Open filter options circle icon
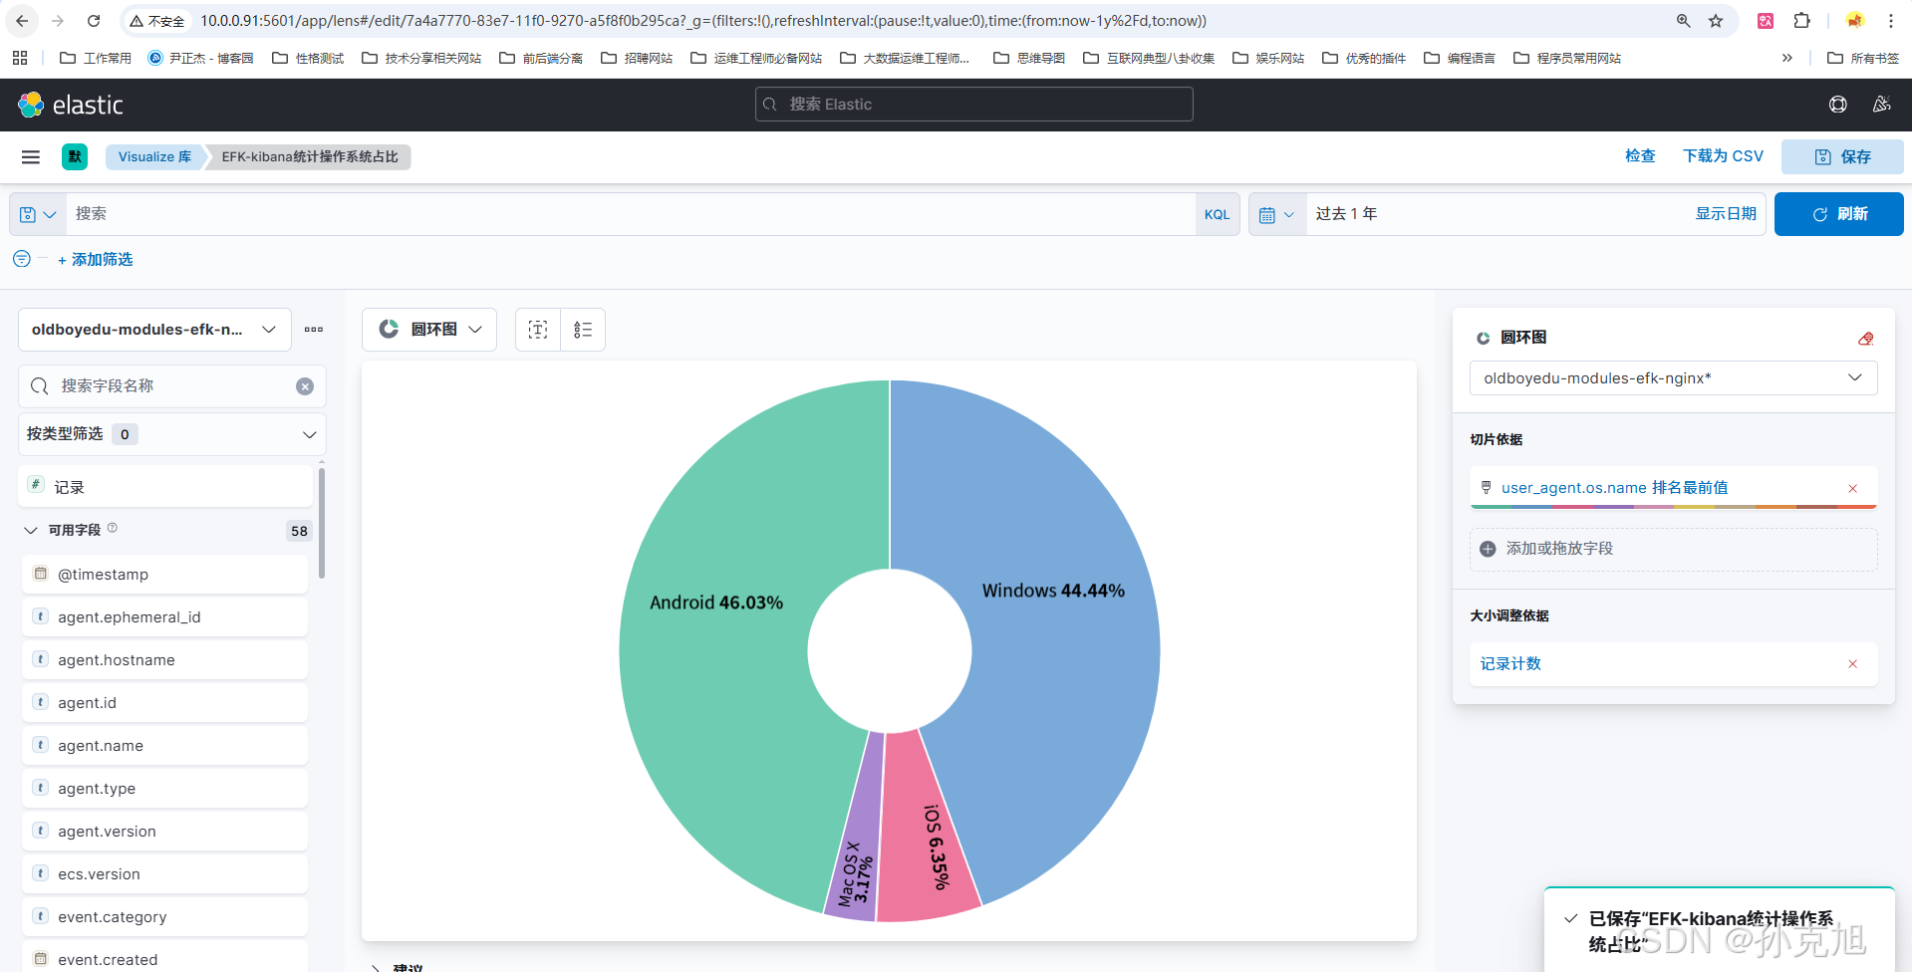 pos(22,259)
